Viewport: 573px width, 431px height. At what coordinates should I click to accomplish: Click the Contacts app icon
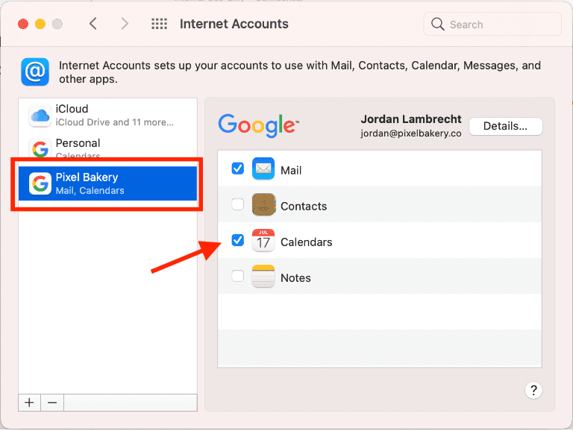pos(263,204)
